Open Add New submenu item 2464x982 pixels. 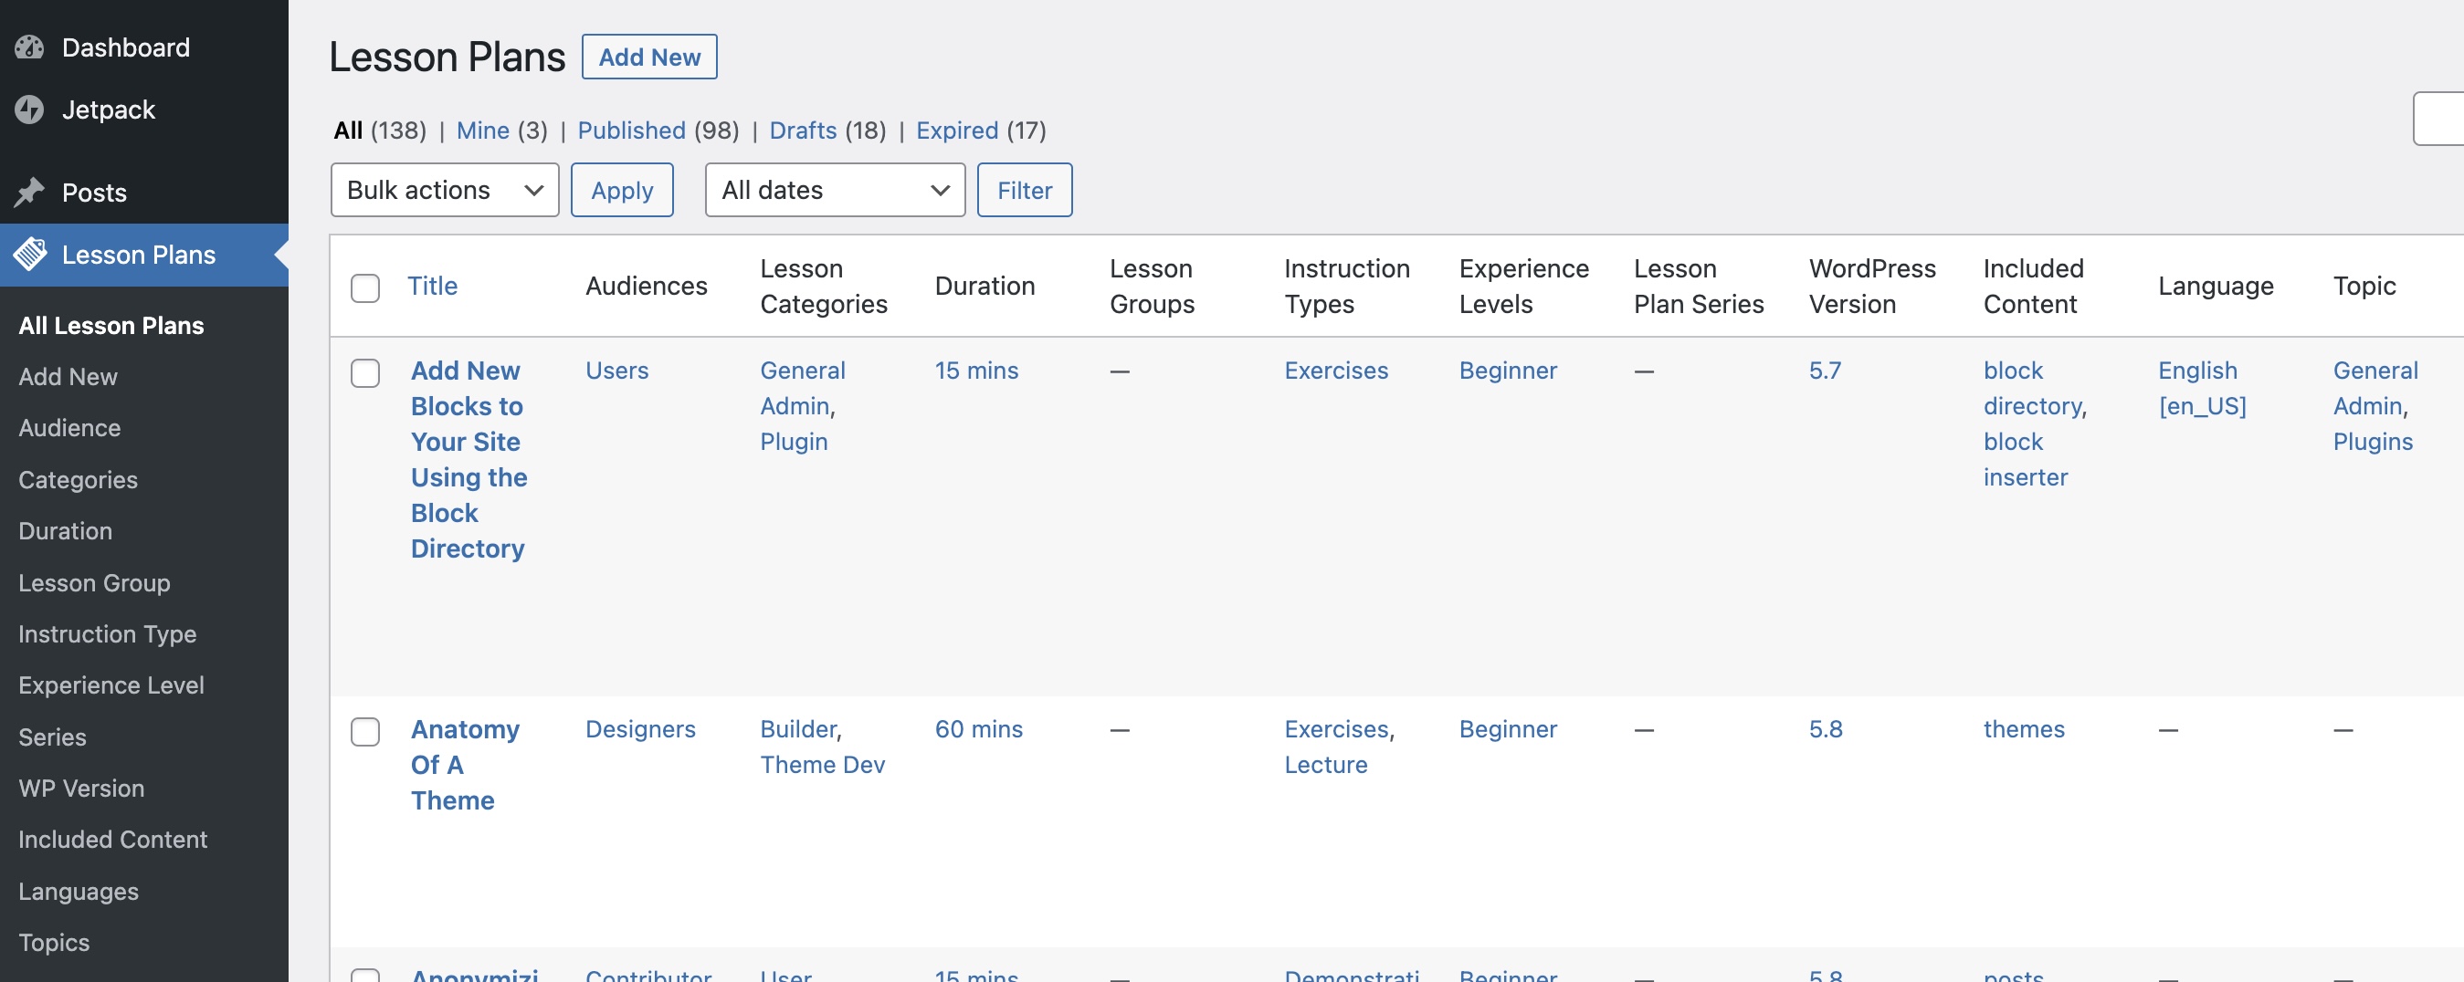pyautogui.click(x=68, y=377)
